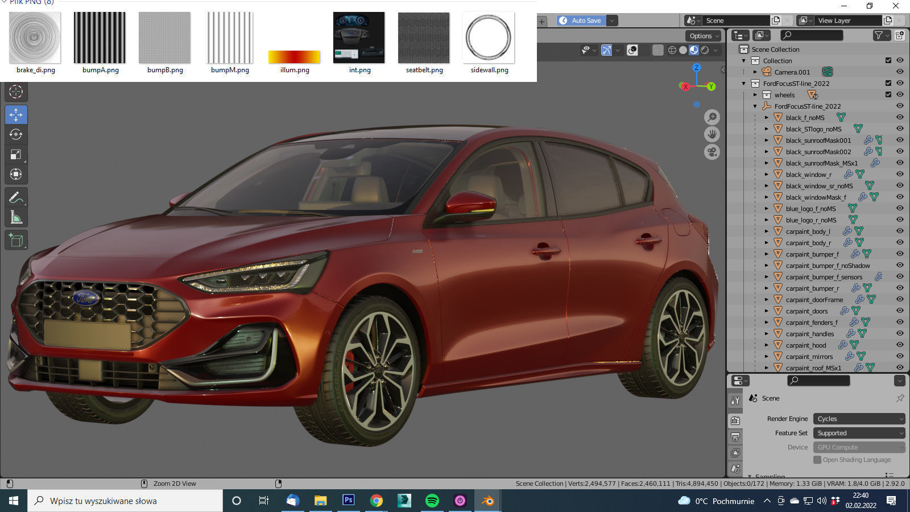Activate the Scale tool

(x=16, y=154)
